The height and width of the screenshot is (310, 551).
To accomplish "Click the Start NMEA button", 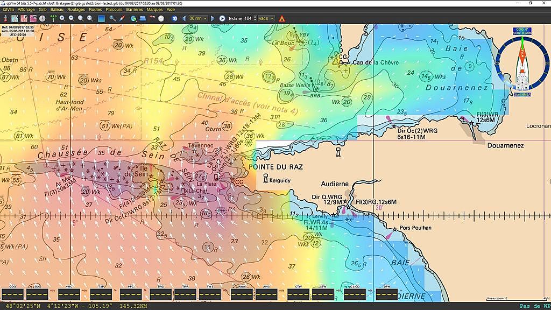I will coord(522,95).
